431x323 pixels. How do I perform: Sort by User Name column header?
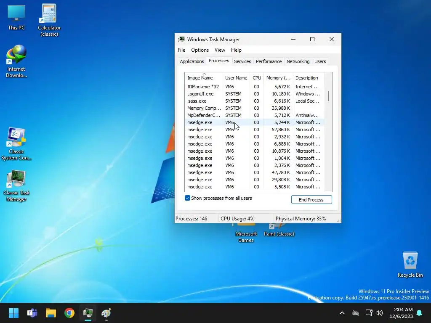coord(236,78)
